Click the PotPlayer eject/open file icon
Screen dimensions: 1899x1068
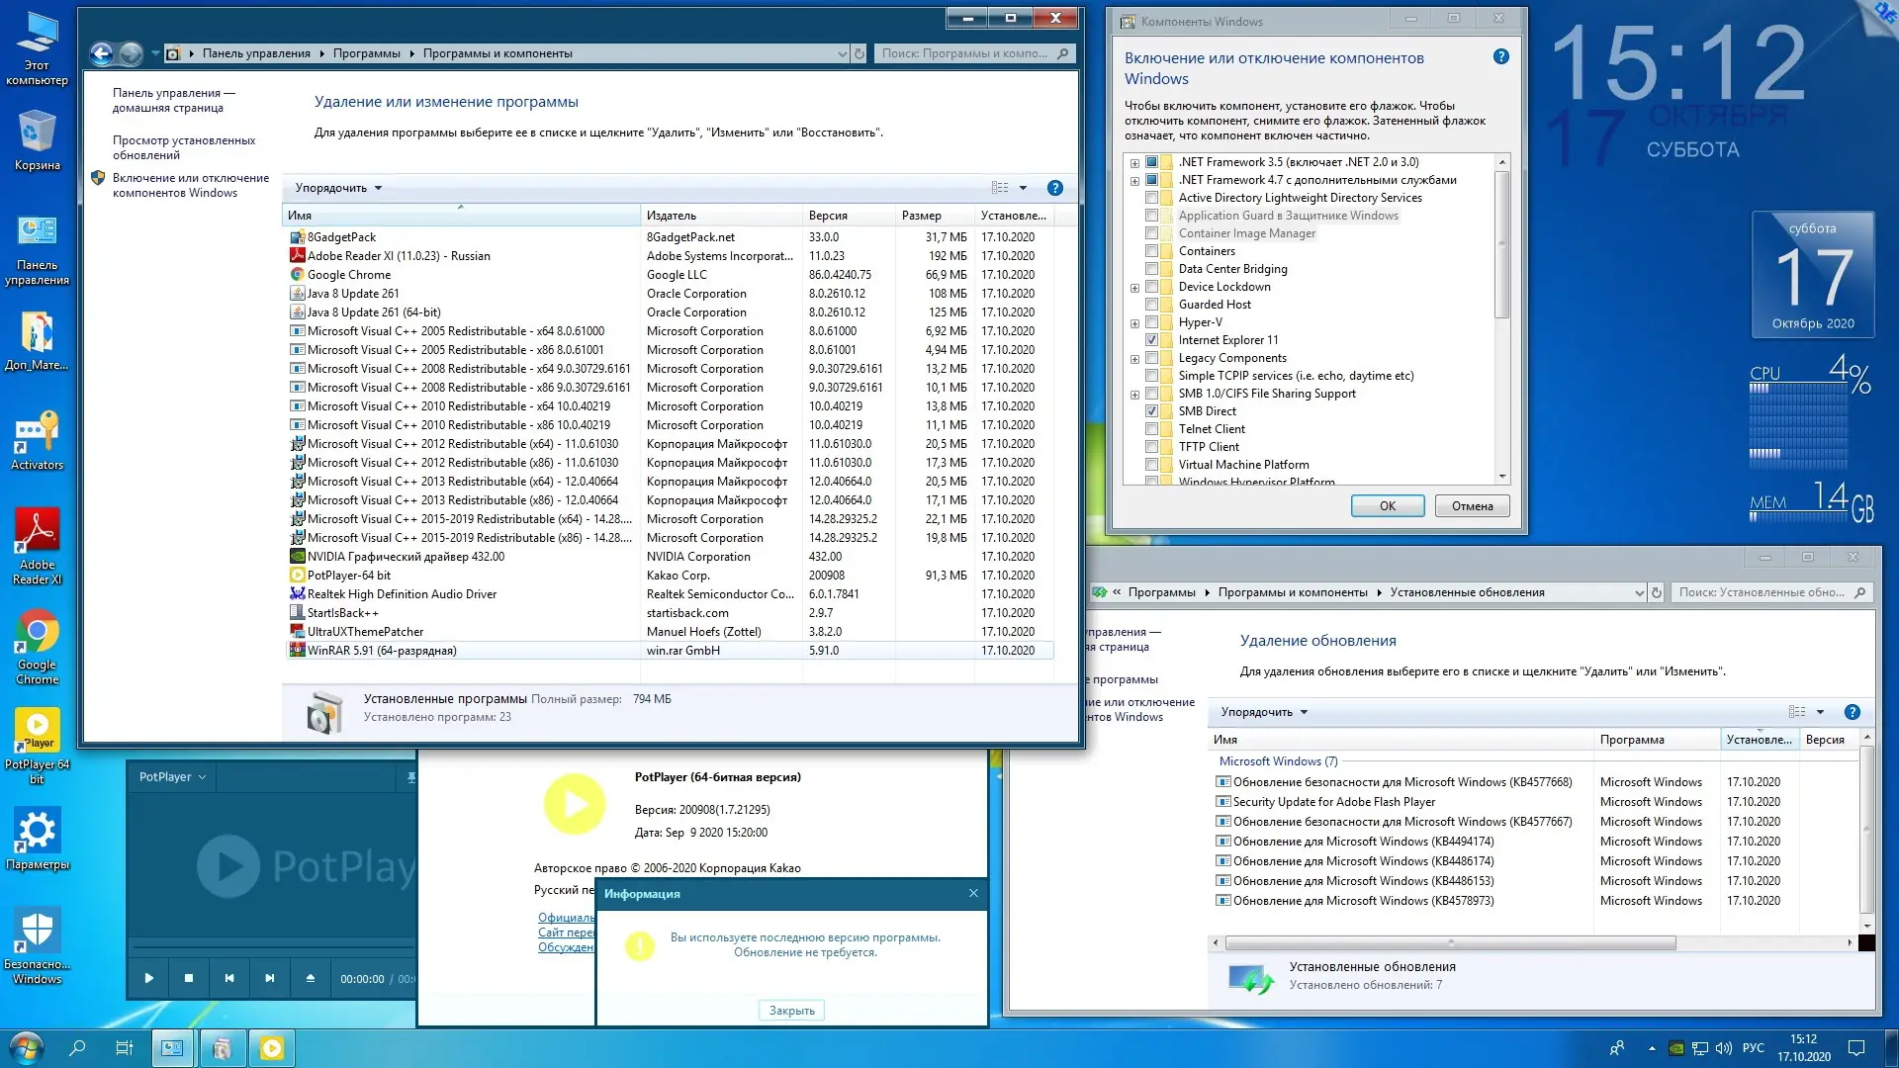311,978
